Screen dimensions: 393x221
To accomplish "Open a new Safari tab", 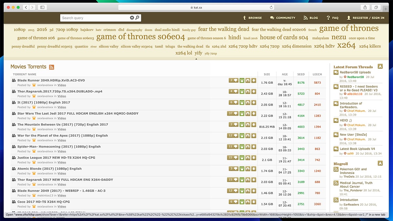I will coord(385,9).
